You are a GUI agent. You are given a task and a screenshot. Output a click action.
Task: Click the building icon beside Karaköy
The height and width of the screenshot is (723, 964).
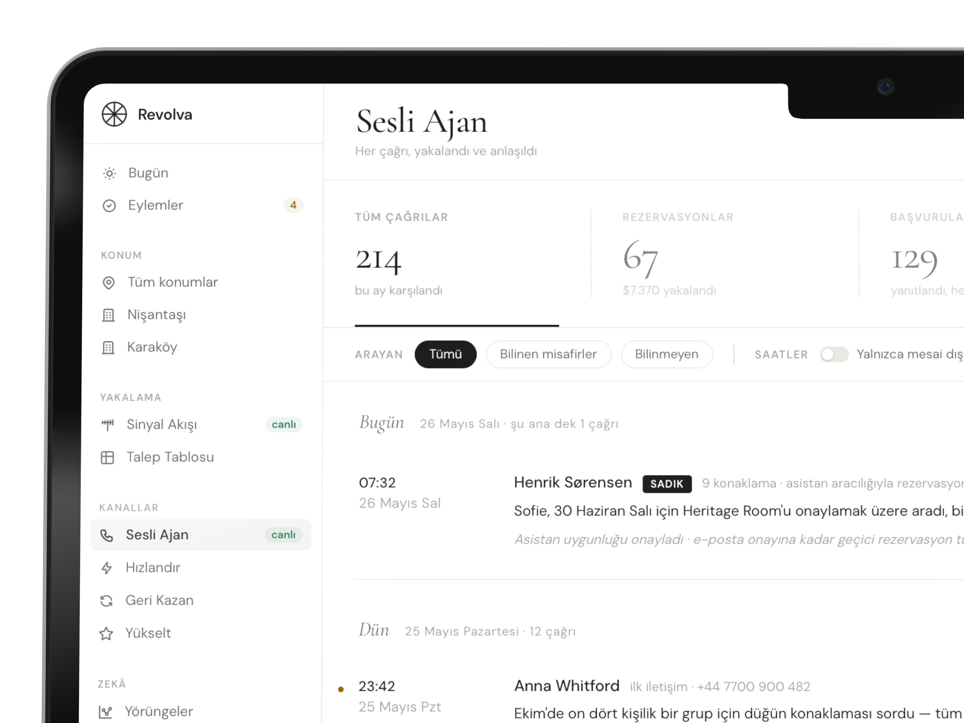(108, 348)
